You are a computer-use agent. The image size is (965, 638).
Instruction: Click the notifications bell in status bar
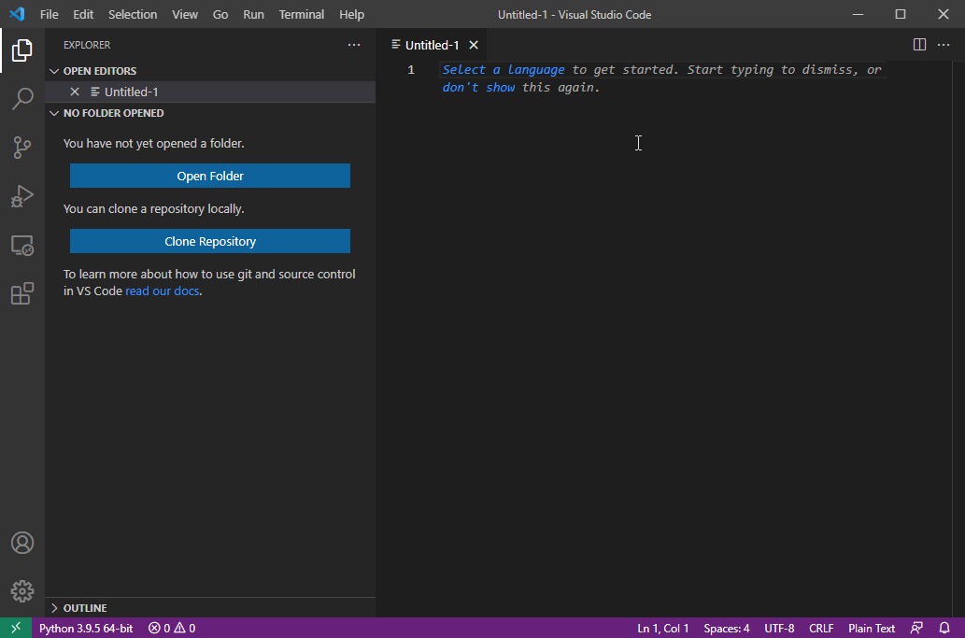944,628
